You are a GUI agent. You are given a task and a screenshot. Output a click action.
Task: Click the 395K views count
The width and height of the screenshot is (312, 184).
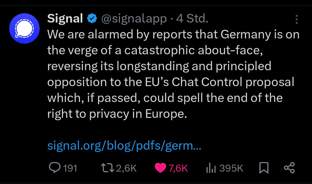click(x=231, y=168)
